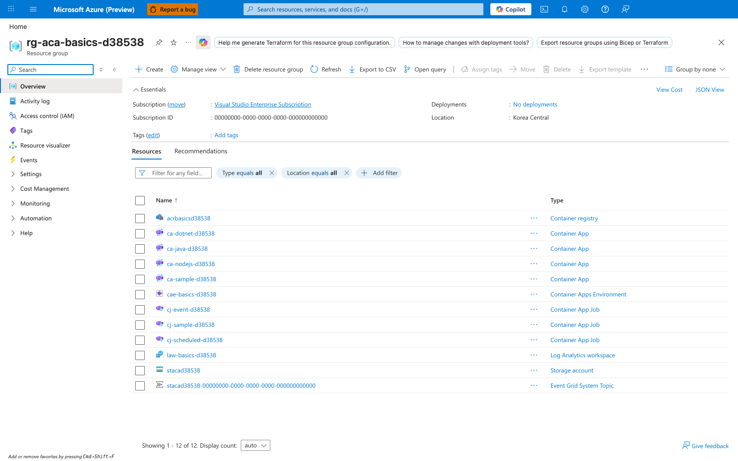The image size is (738, 461).
Task: Click Visual Studio Enterprise Subscription link
Action: [263, 105]
